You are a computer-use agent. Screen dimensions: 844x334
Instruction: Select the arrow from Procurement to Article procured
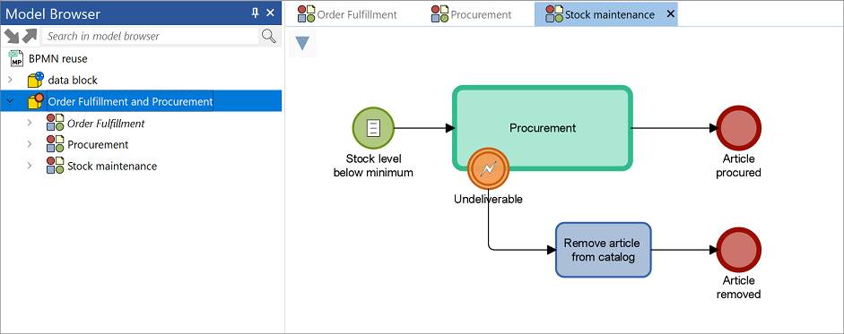[675, 128]
